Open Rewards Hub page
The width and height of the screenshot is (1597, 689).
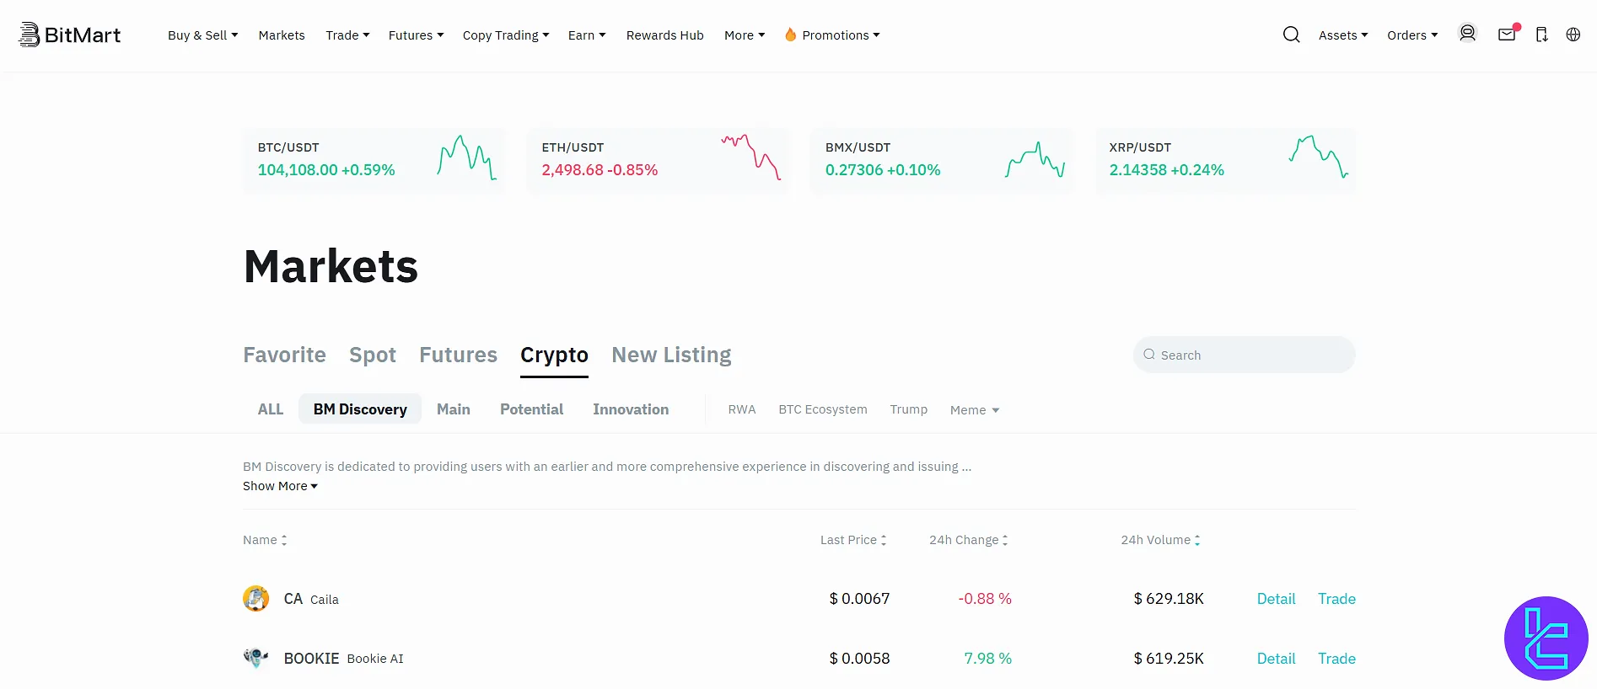[x=664, y=35]
